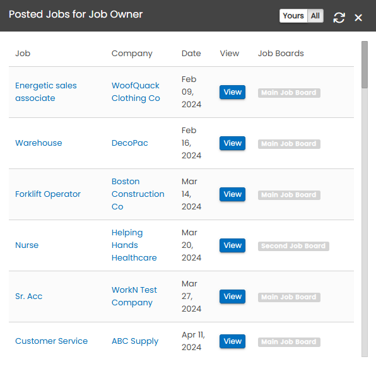
Task: Refresh the posted jobs list
Action: [339, 18]
